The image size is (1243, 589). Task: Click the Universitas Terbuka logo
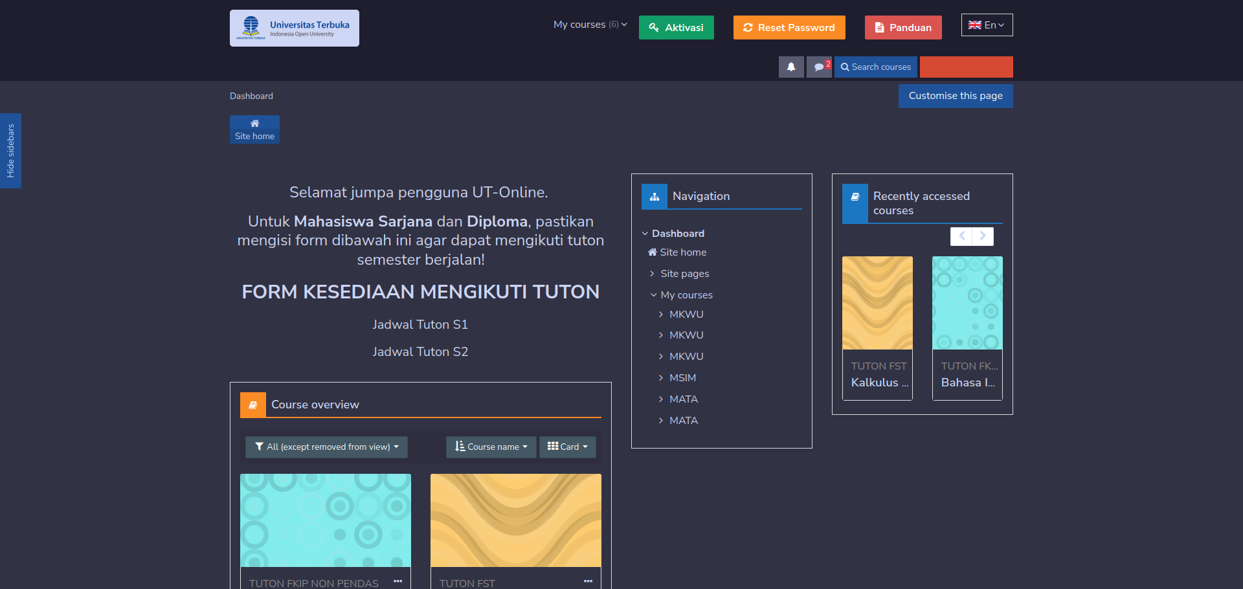(x=295, y=28)
